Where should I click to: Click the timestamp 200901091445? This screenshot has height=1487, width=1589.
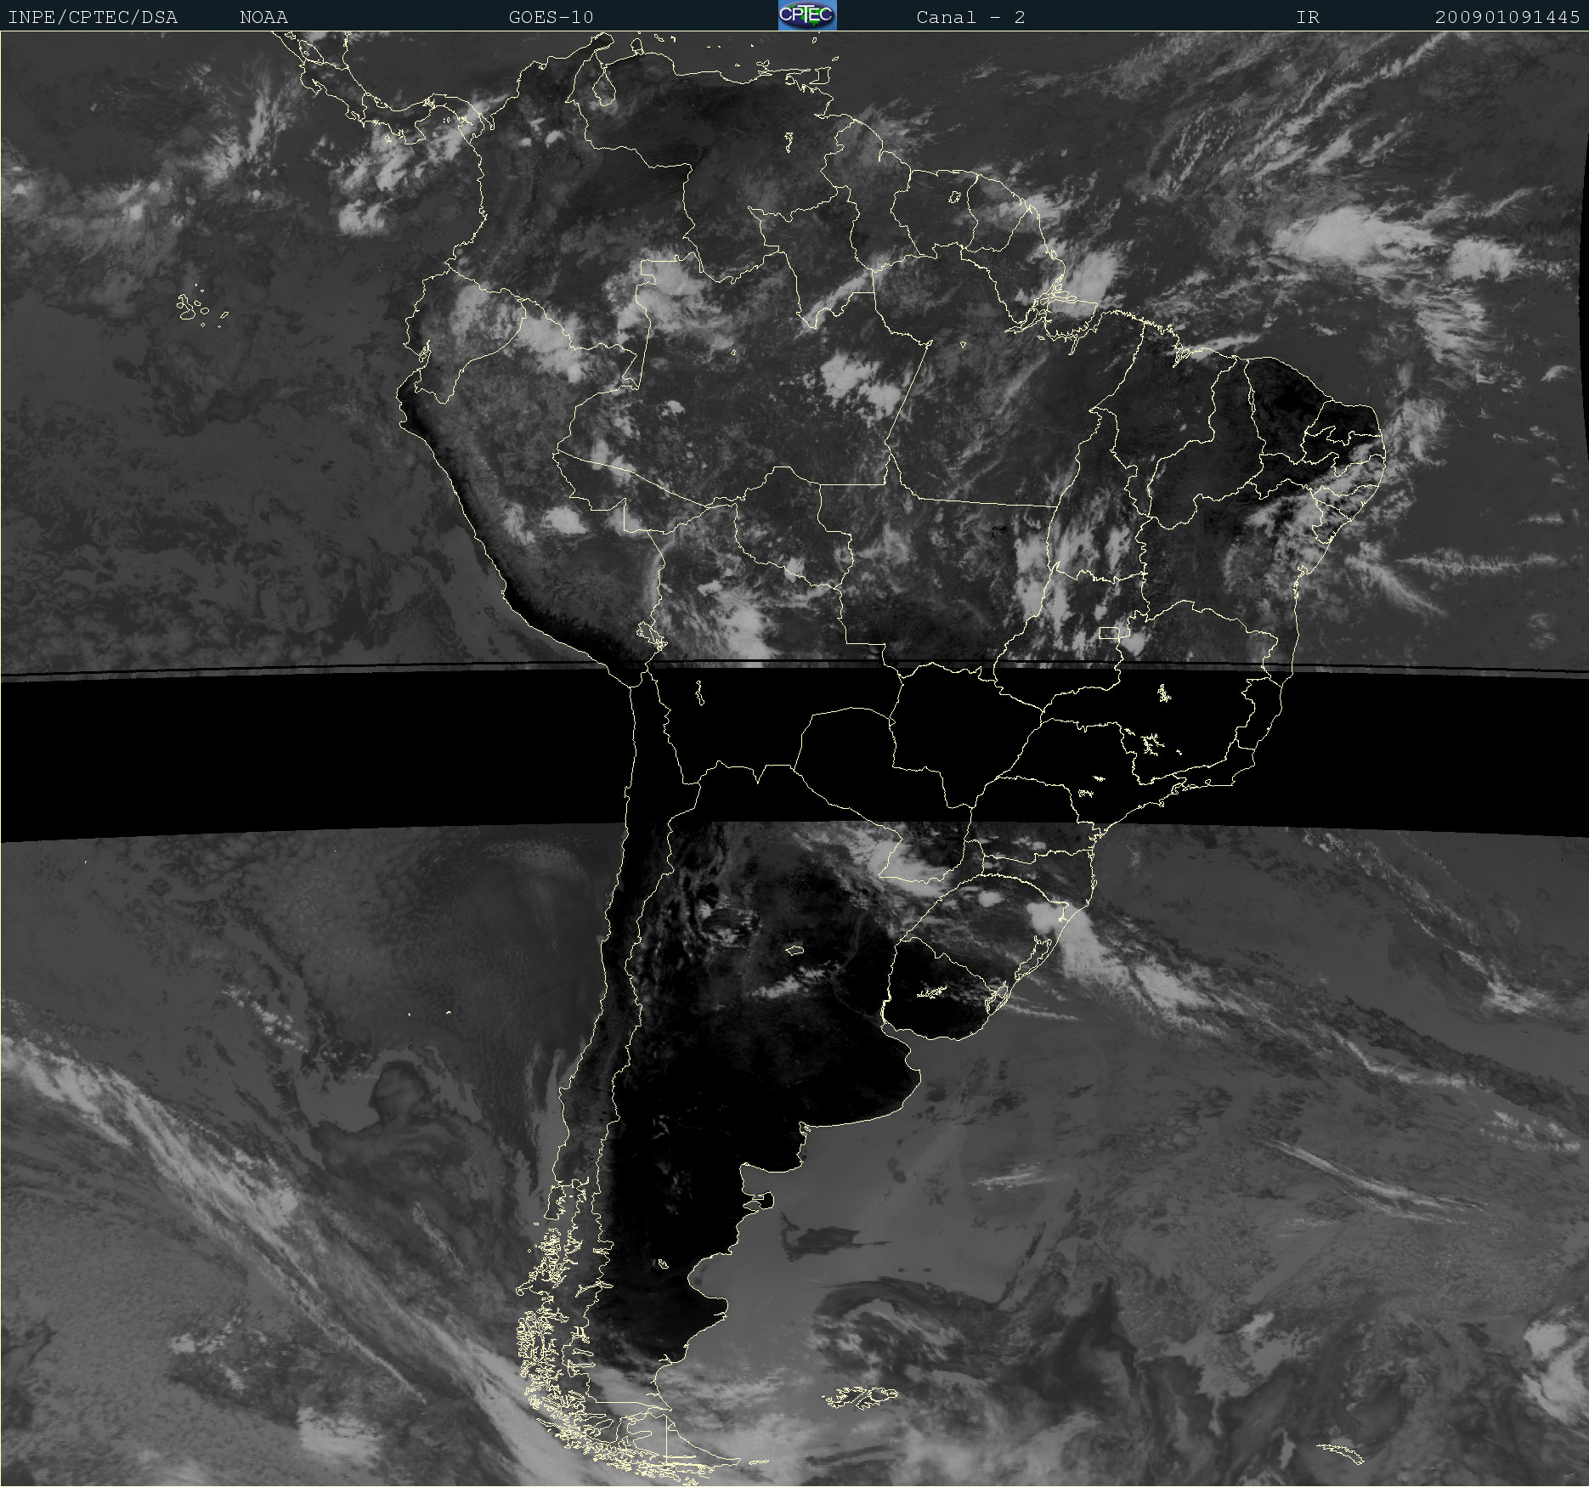click(x=1507, y=17)
